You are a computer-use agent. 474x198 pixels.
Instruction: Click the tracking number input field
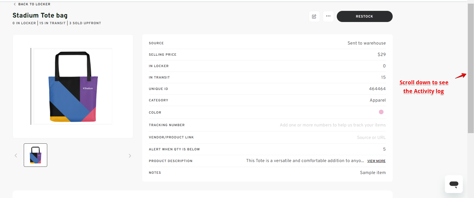pyautogui.click(x=333, y=125)
